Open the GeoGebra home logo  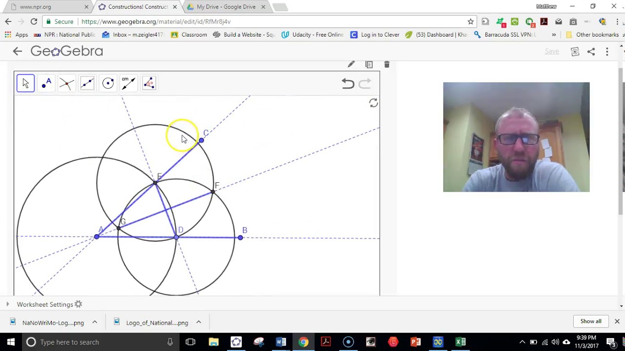(67, 51)
